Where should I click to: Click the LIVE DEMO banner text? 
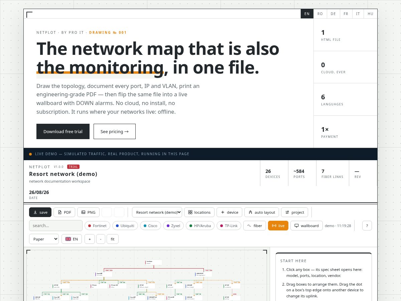112,154
